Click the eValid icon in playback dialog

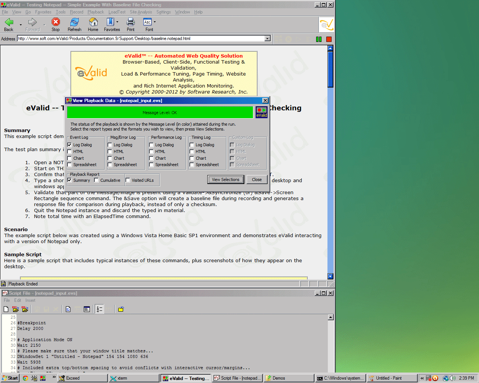262,112
